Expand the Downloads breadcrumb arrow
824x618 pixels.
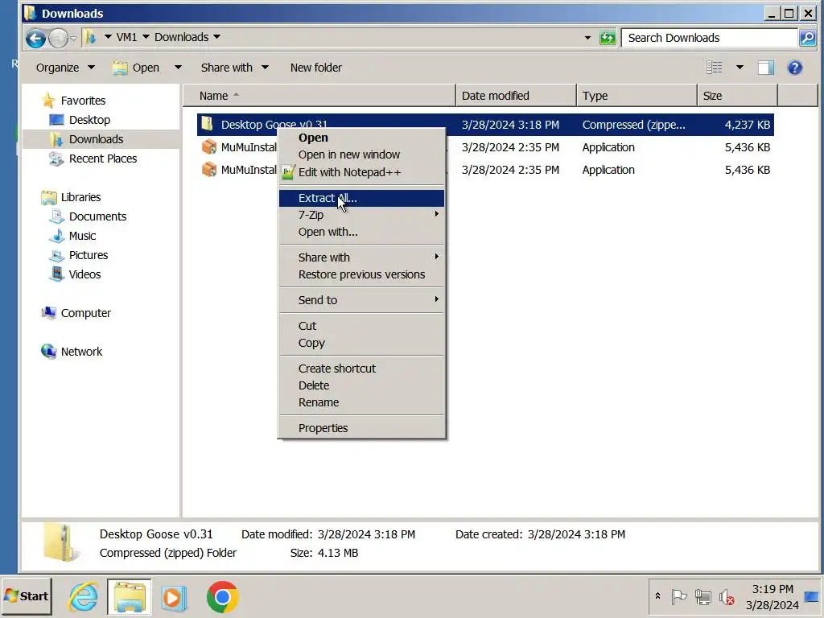[217, 37]
